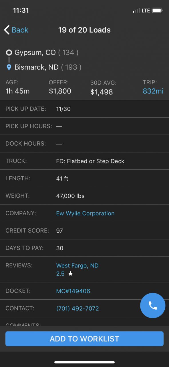Tap the LTE signal indicator

tap(146, 11)
